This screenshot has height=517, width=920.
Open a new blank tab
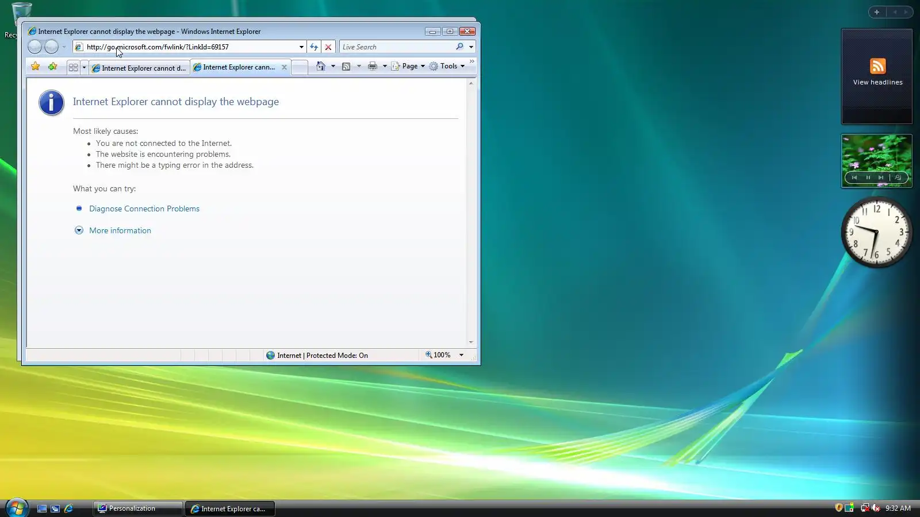coord(299,67)
